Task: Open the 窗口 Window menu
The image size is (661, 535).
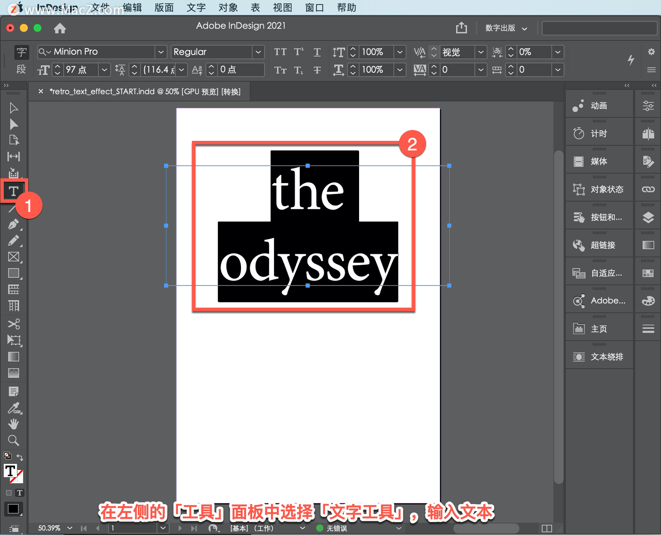Action: pos(314,8)
